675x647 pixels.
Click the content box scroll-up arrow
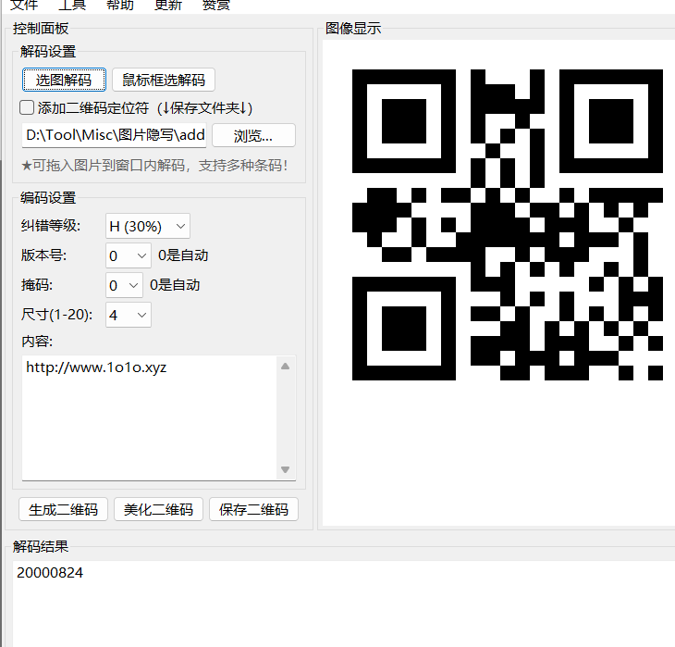tap(286, 367)
